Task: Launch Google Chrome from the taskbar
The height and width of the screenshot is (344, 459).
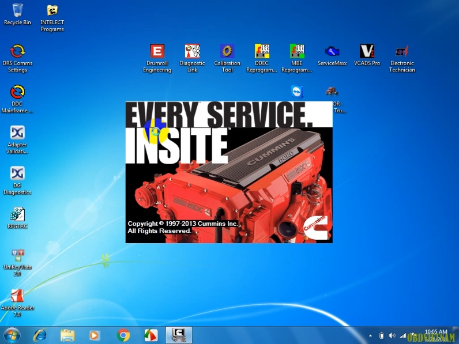Action: coord(123,335)
